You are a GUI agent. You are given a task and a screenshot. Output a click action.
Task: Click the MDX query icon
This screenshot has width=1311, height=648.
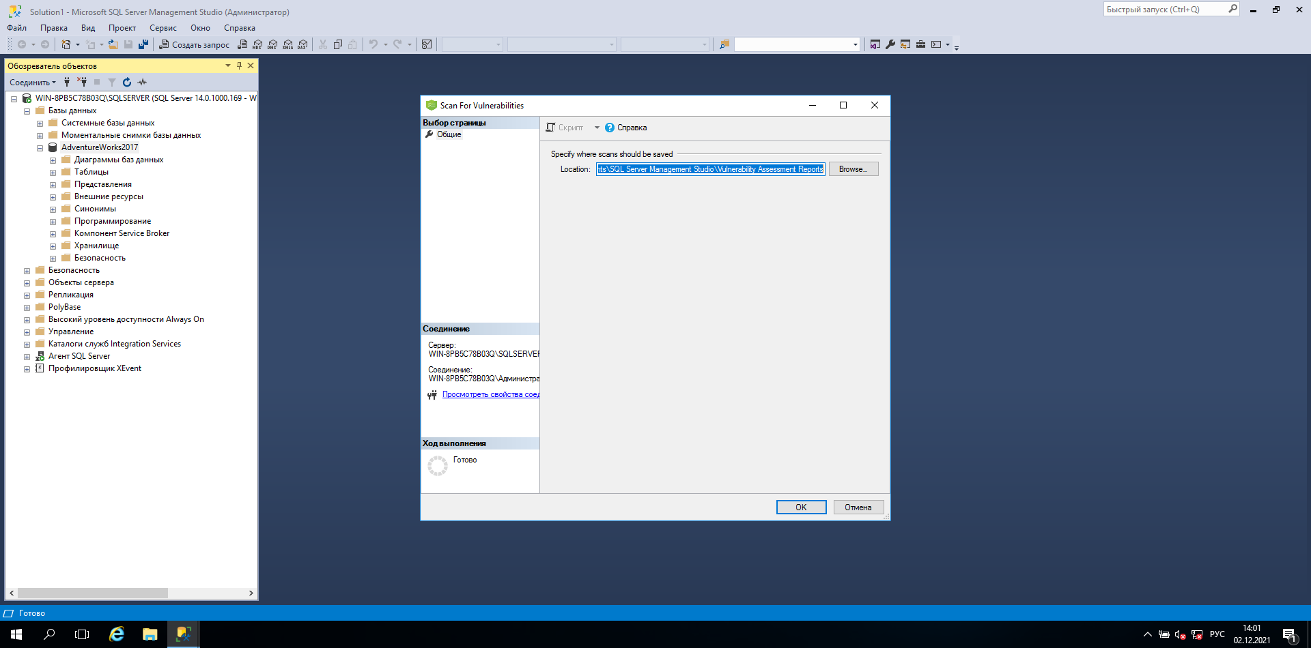pos(257,44)
